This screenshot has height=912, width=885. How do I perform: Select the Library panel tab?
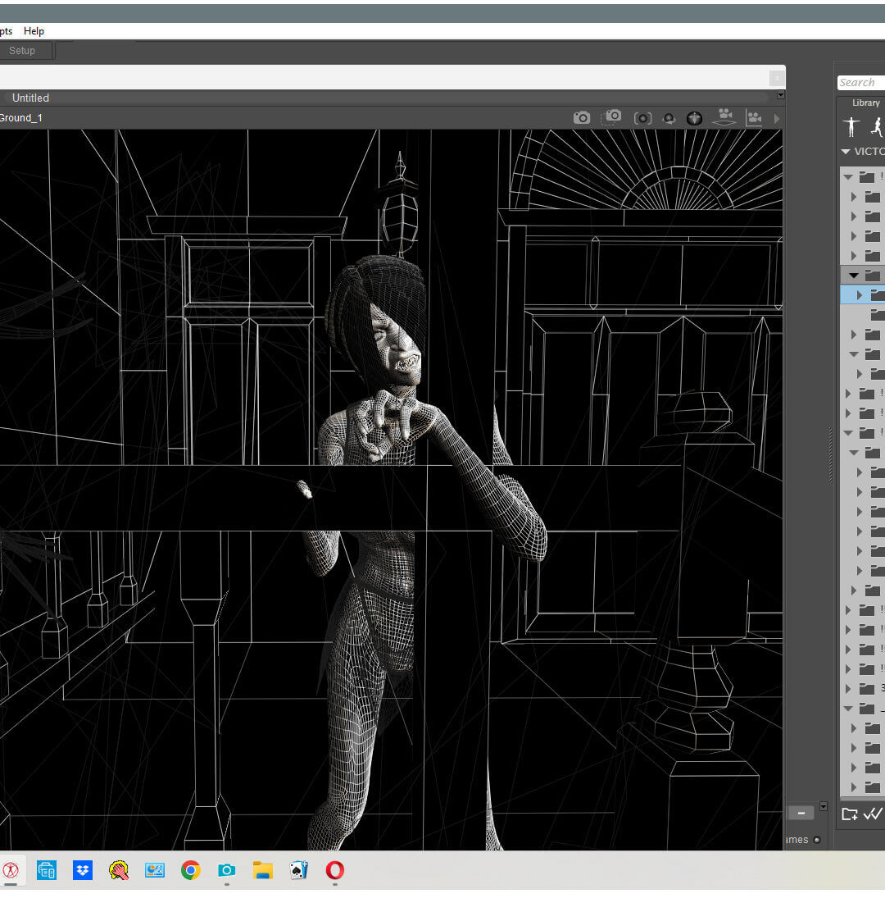coord(866,103)
